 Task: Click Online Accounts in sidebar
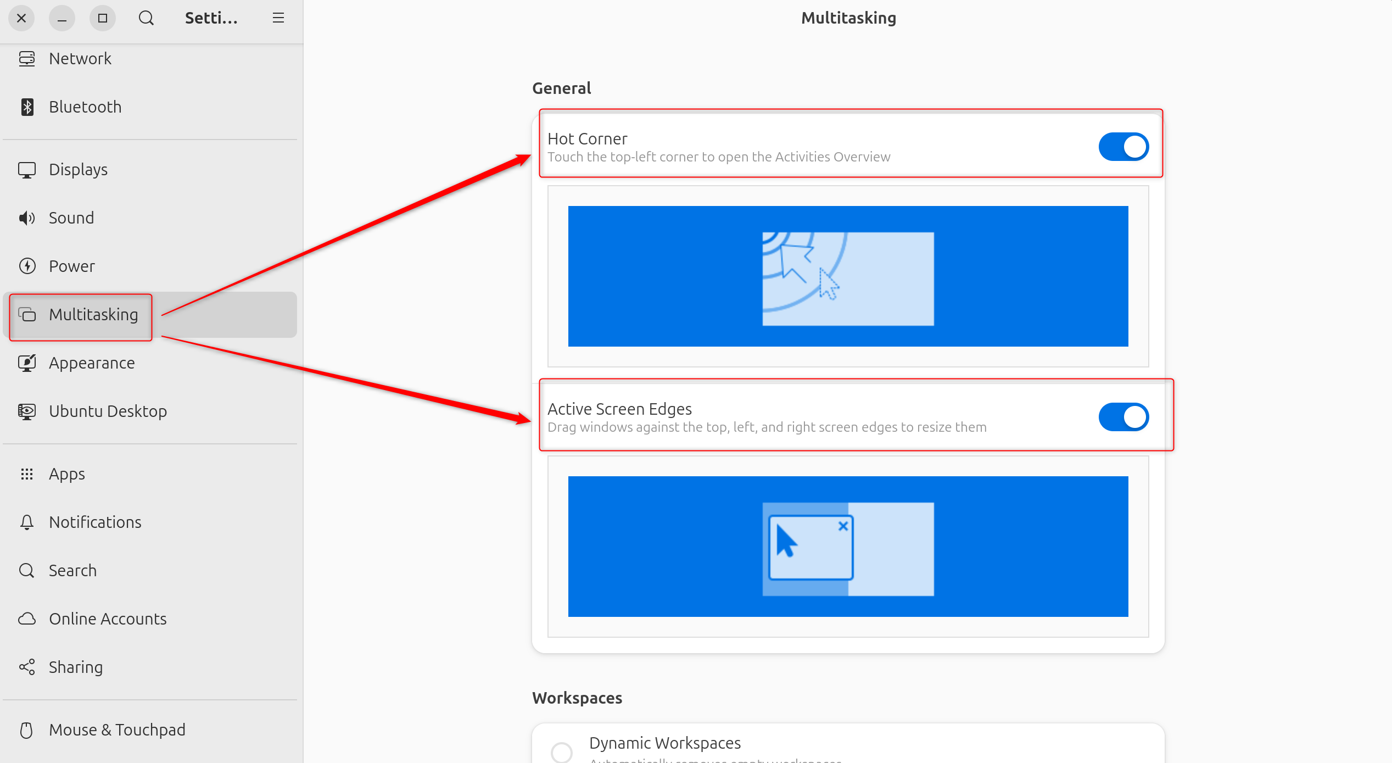(x=108, y=619)
